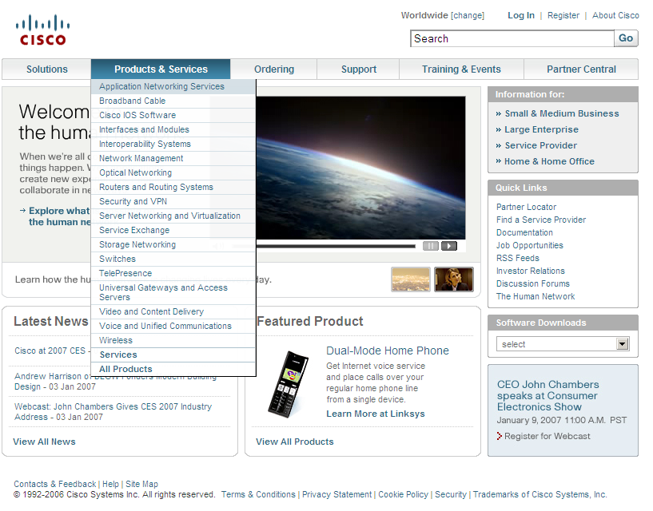
Task: Select Storage Networking menu item
Action: pyautogui.click(x=173, y=244)
